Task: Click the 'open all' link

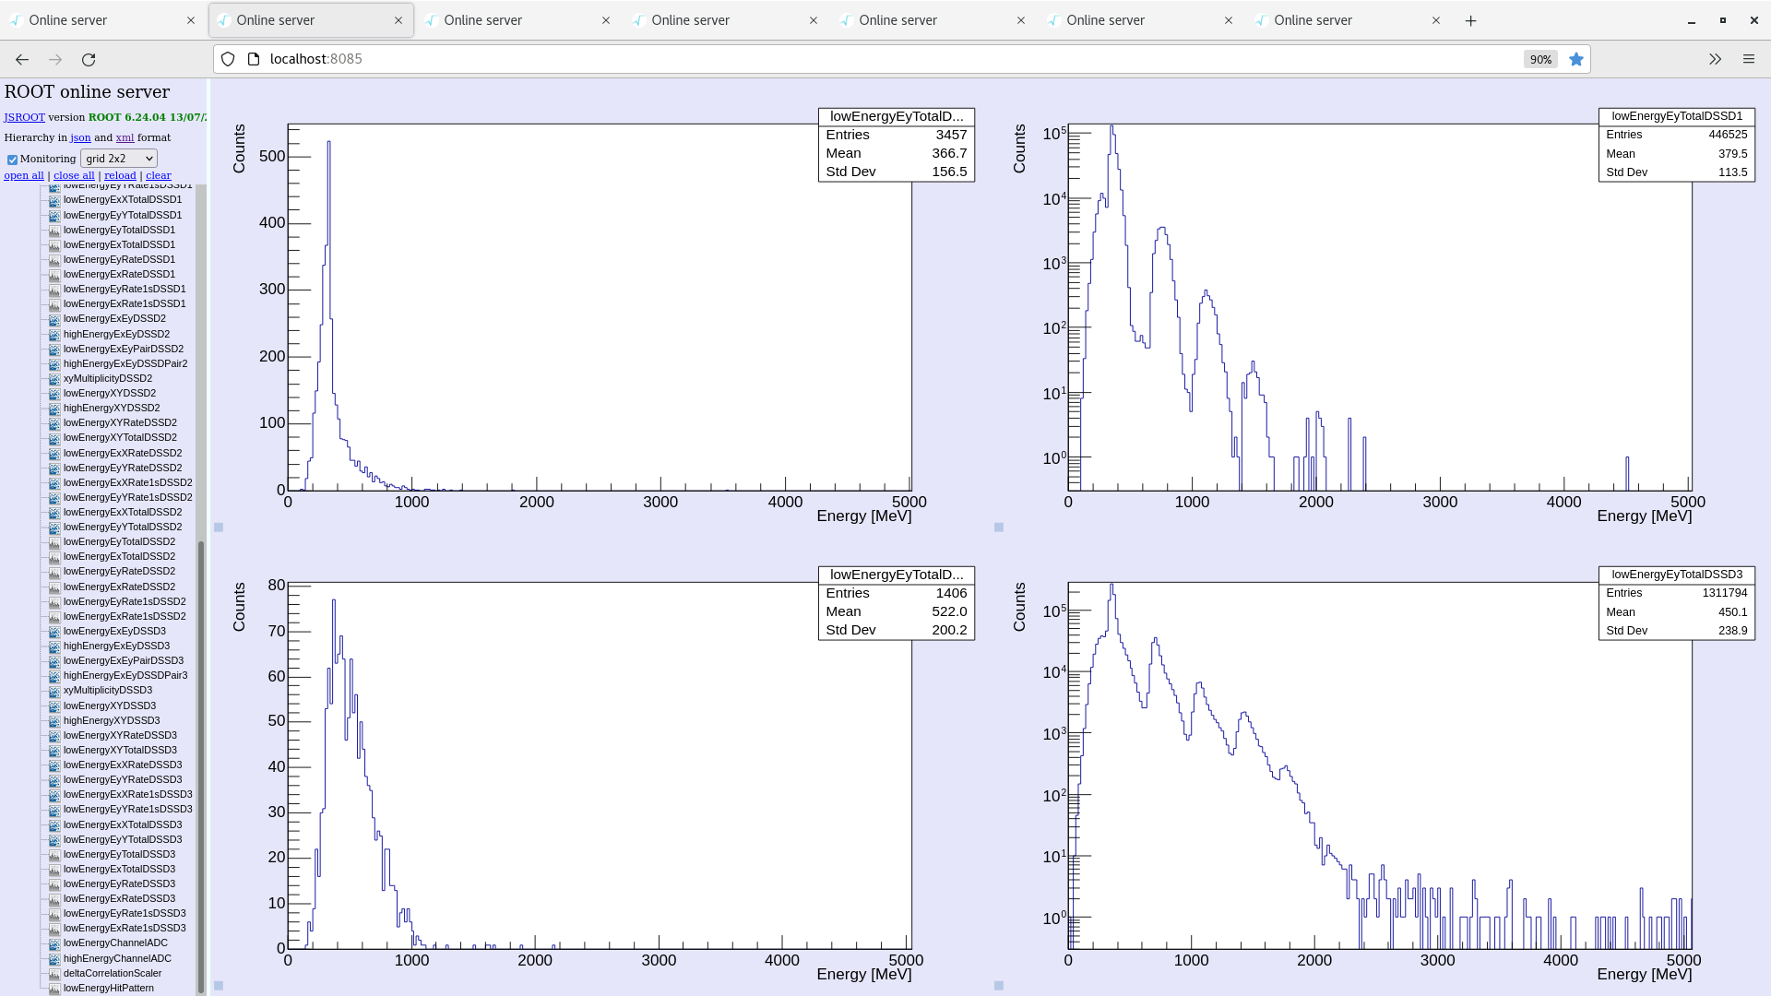Action: (24, 175)
